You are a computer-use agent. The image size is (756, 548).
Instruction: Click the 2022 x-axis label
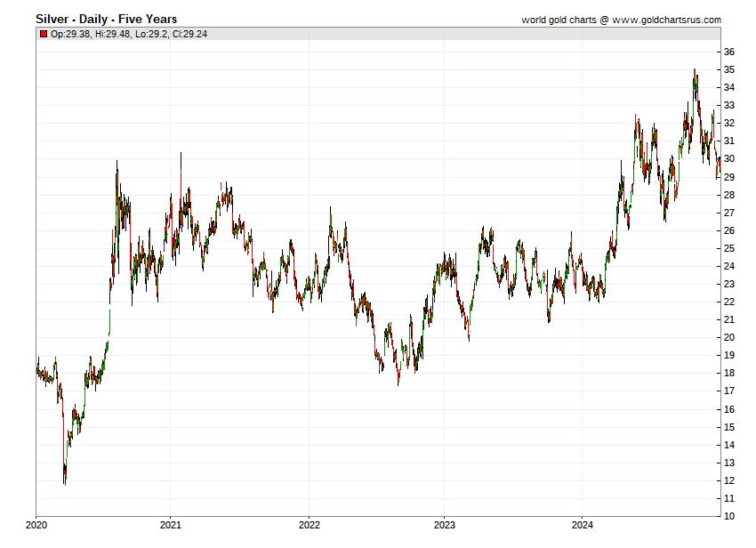click(x=309, y=525)
